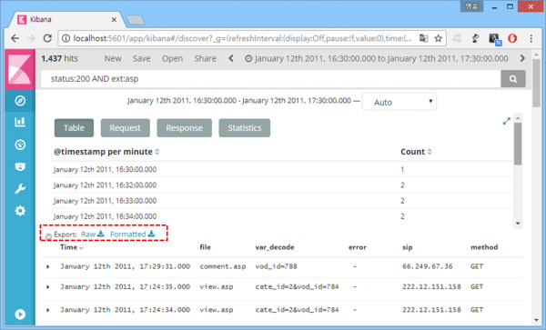Click browser forward arrow
546x330 pixels.
click(31, 38)
